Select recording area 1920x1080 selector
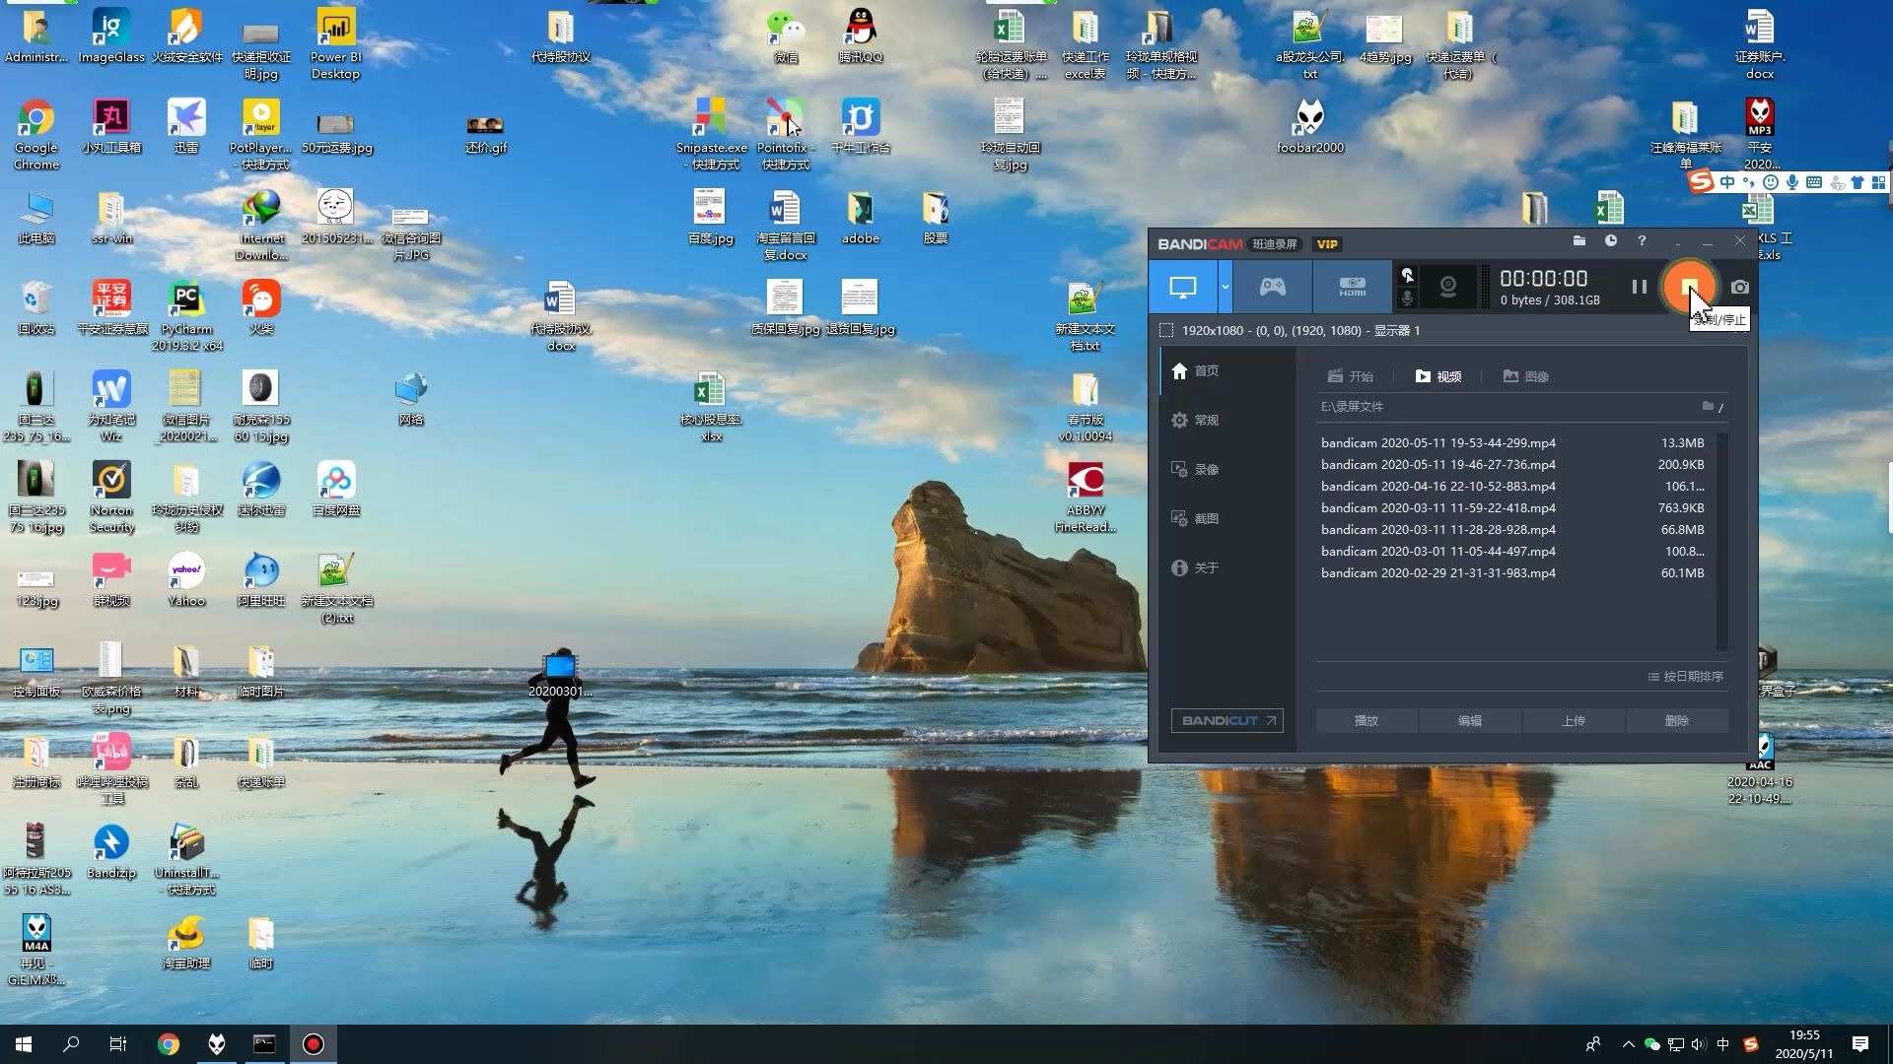The image size is (1893, 1064). [1291, 331]
